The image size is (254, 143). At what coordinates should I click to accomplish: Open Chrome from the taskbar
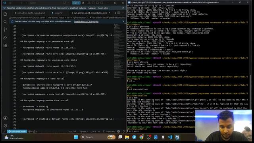(141, 137)
